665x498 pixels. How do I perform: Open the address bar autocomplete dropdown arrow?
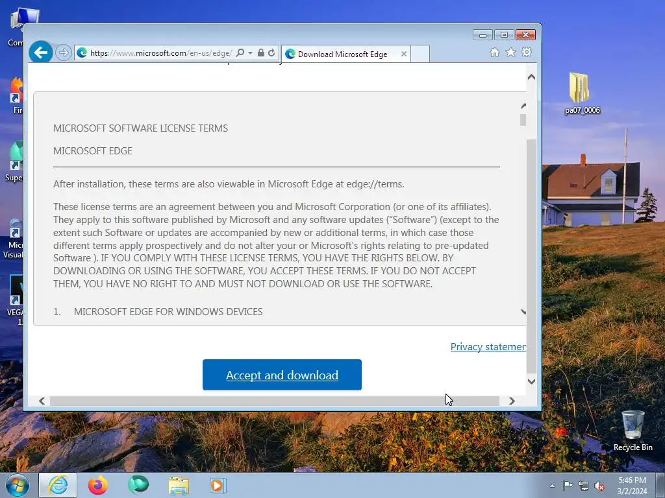(x=250, y=53)
